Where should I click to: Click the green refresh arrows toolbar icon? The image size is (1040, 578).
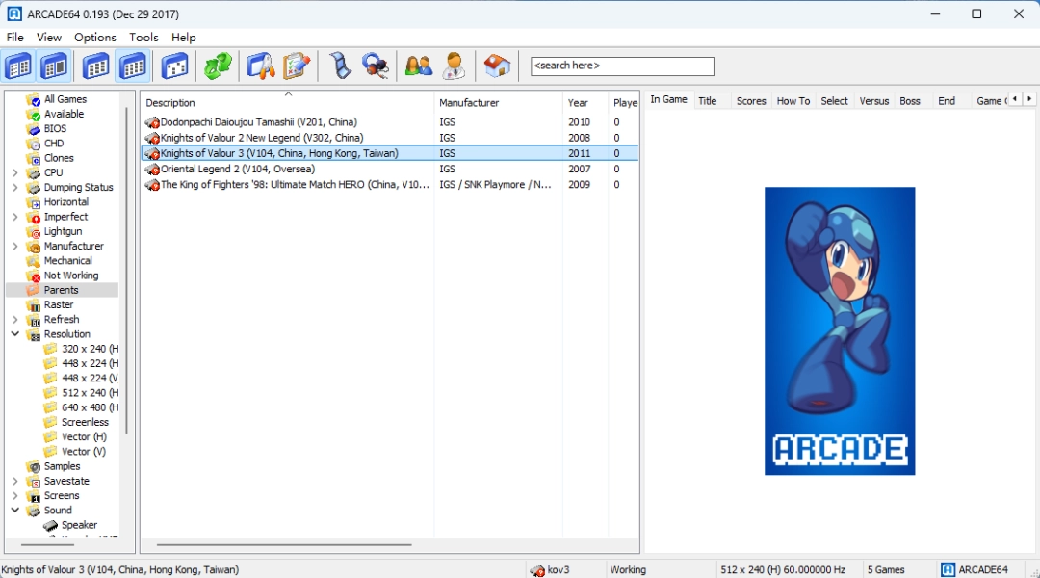(218, 66)
